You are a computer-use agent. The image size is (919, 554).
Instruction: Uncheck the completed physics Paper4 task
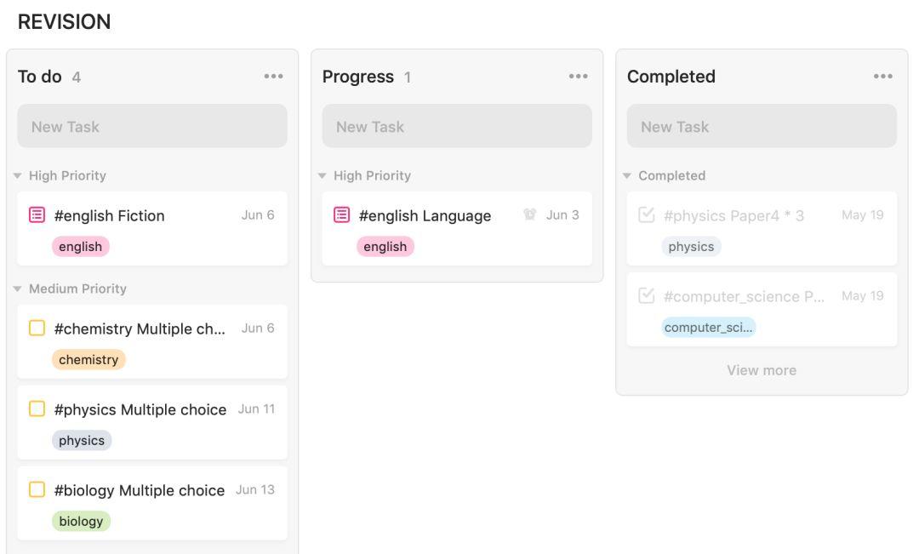[646, 215]
